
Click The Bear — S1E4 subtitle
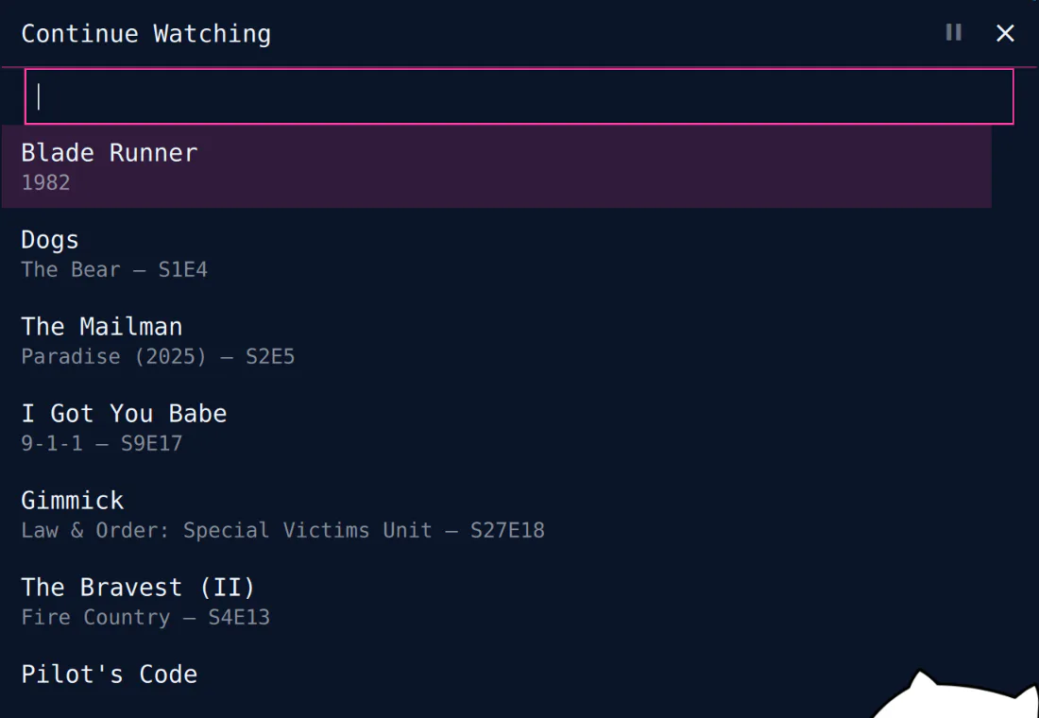[114, 269]
